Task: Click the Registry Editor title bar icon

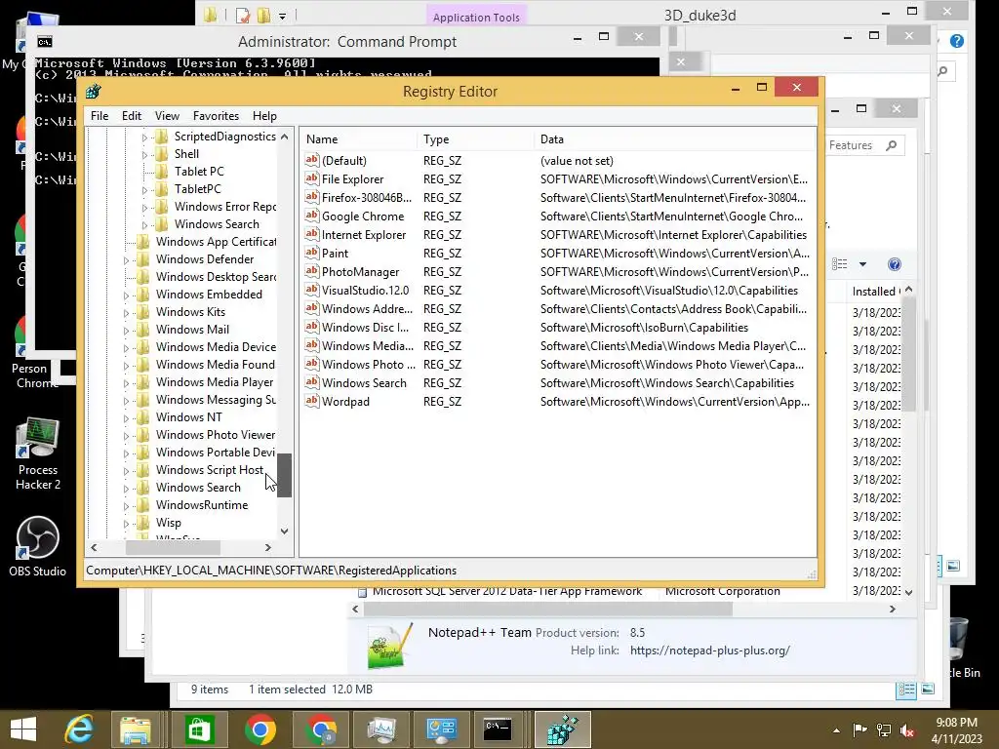Action: coord(94,92)
